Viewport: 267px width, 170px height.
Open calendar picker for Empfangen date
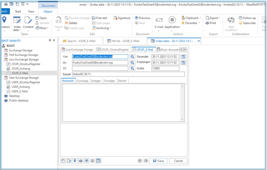[183, 63]
